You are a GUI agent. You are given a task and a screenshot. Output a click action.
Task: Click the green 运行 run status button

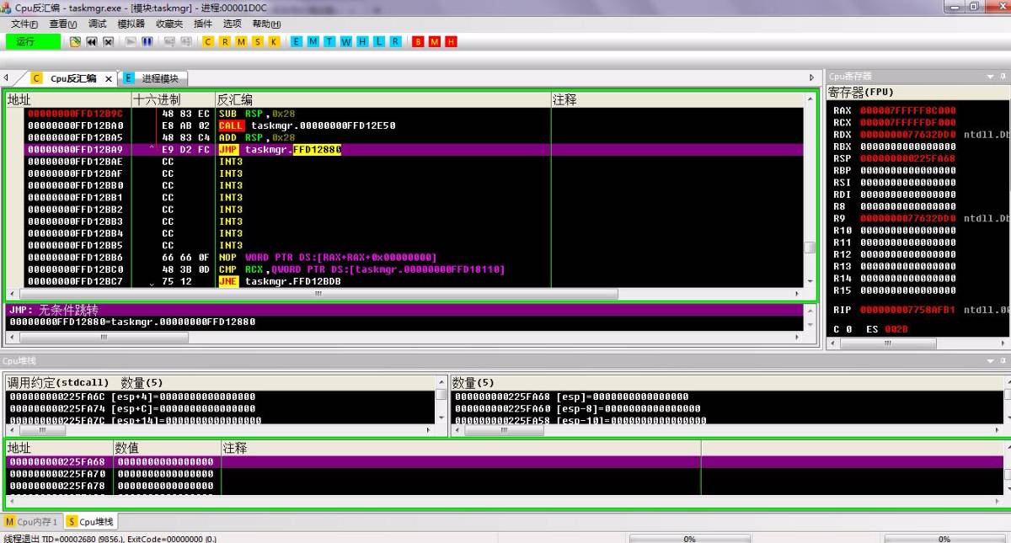(x=33, y=41)
